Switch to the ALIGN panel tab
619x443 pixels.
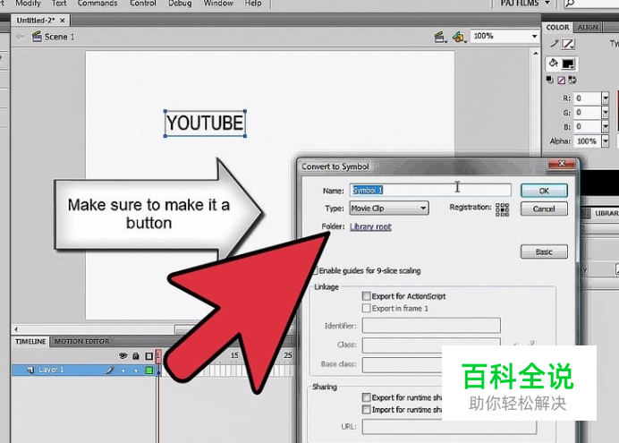coord(588,27)
